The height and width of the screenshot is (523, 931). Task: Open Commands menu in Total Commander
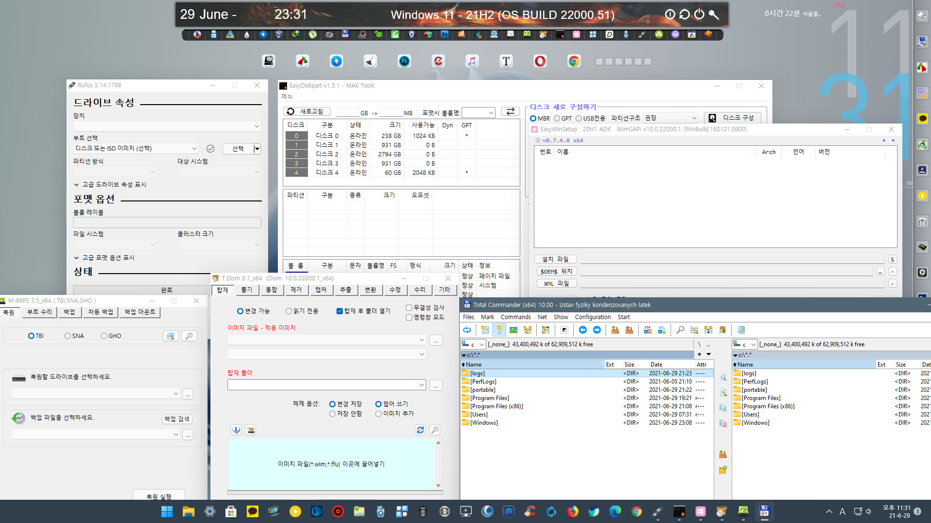(x=515, y=317)
